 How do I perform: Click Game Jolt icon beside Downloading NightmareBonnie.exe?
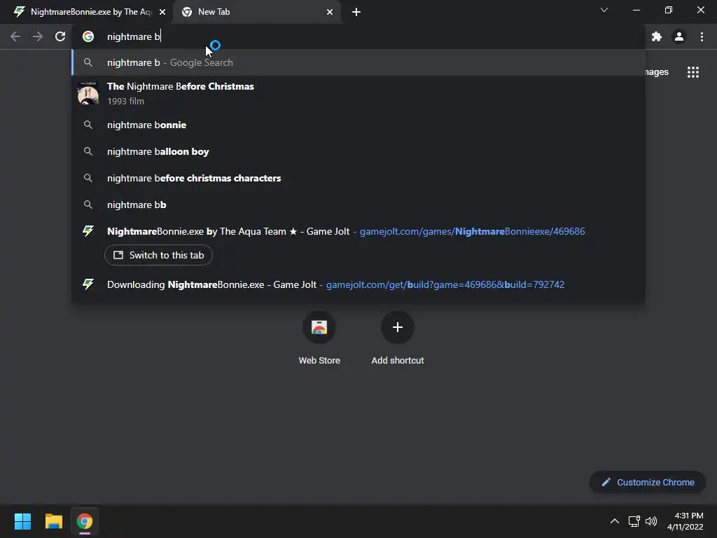pyautogui.click(x=88, y=284)
